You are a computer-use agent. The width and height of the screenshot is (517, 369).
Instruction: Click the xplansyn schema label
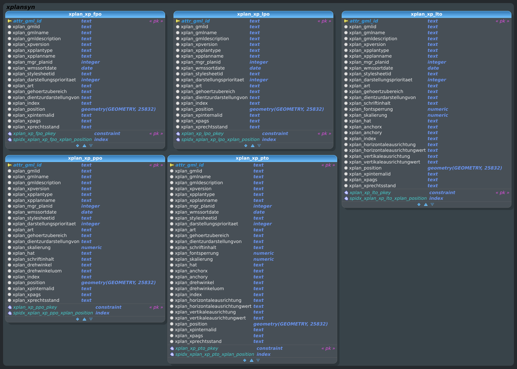coord(20,7)
